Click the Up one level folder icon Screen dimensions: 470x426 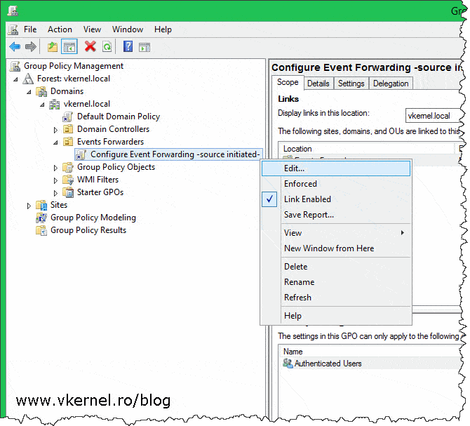click(x=53, y=47)
